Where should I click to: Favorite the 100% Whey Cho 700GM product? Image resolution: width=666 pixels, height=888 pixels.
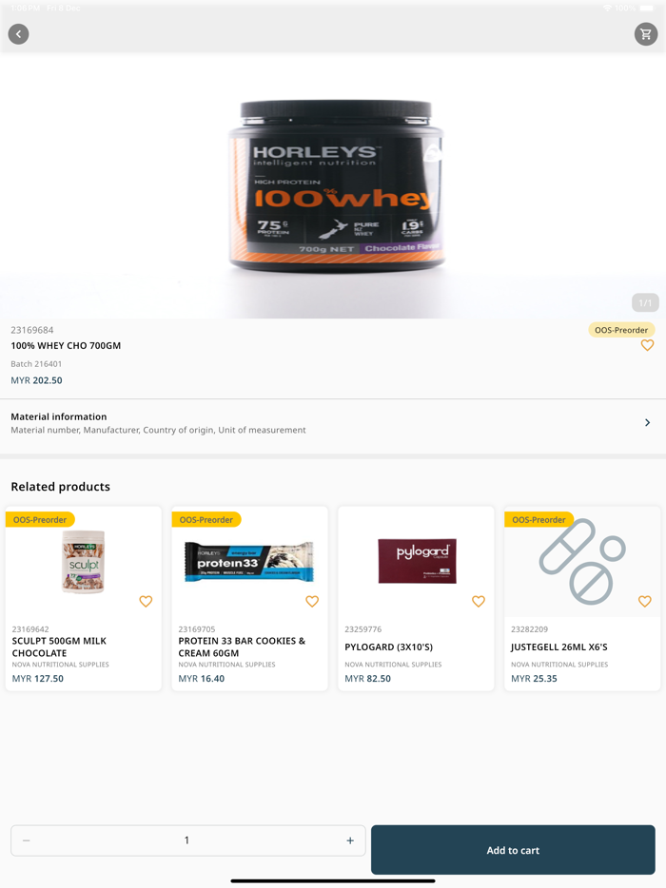point(647,345)
